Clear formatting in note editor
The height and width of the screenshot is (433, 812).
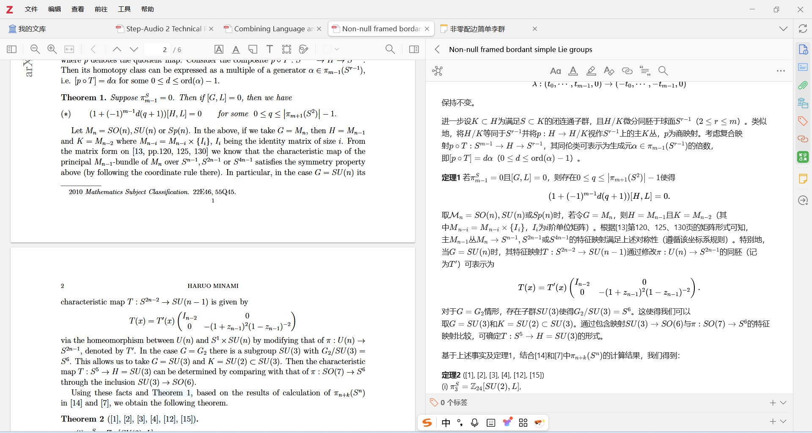(609, 71)
